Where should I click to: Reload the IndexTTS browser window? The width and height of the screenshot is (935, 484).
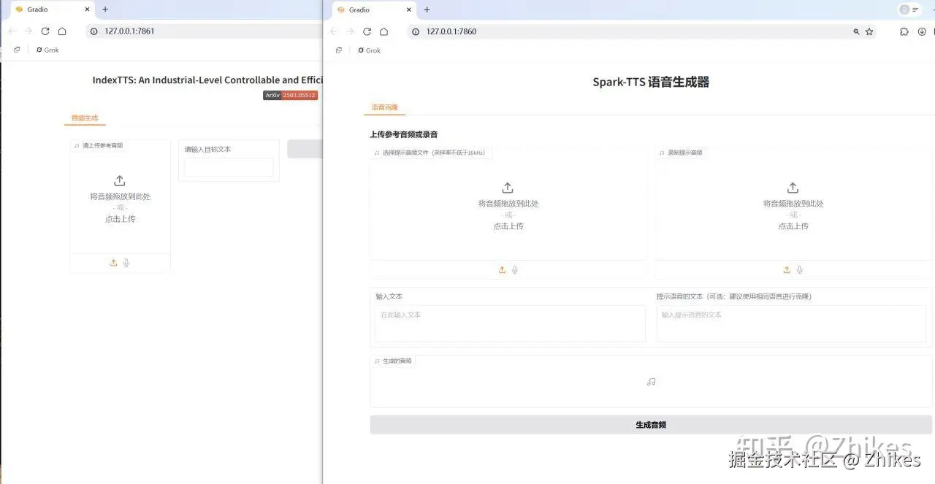point(45,31)
